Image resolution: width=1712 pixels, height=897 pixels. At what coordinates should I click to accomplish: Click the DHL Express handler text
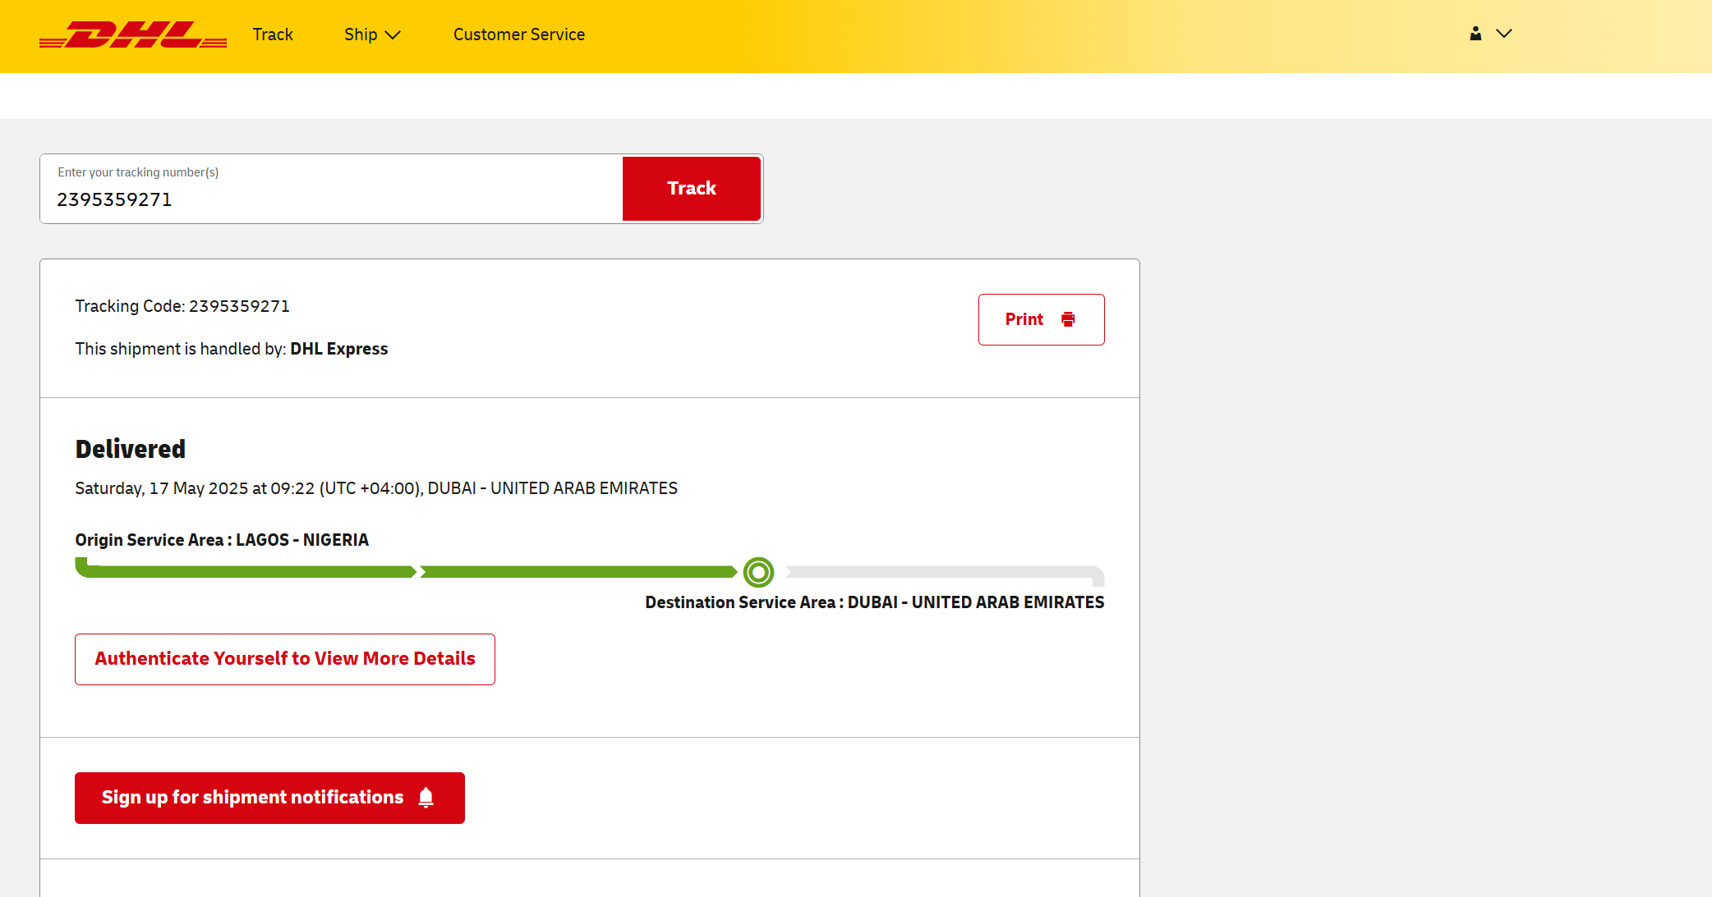tap(338, 349)
